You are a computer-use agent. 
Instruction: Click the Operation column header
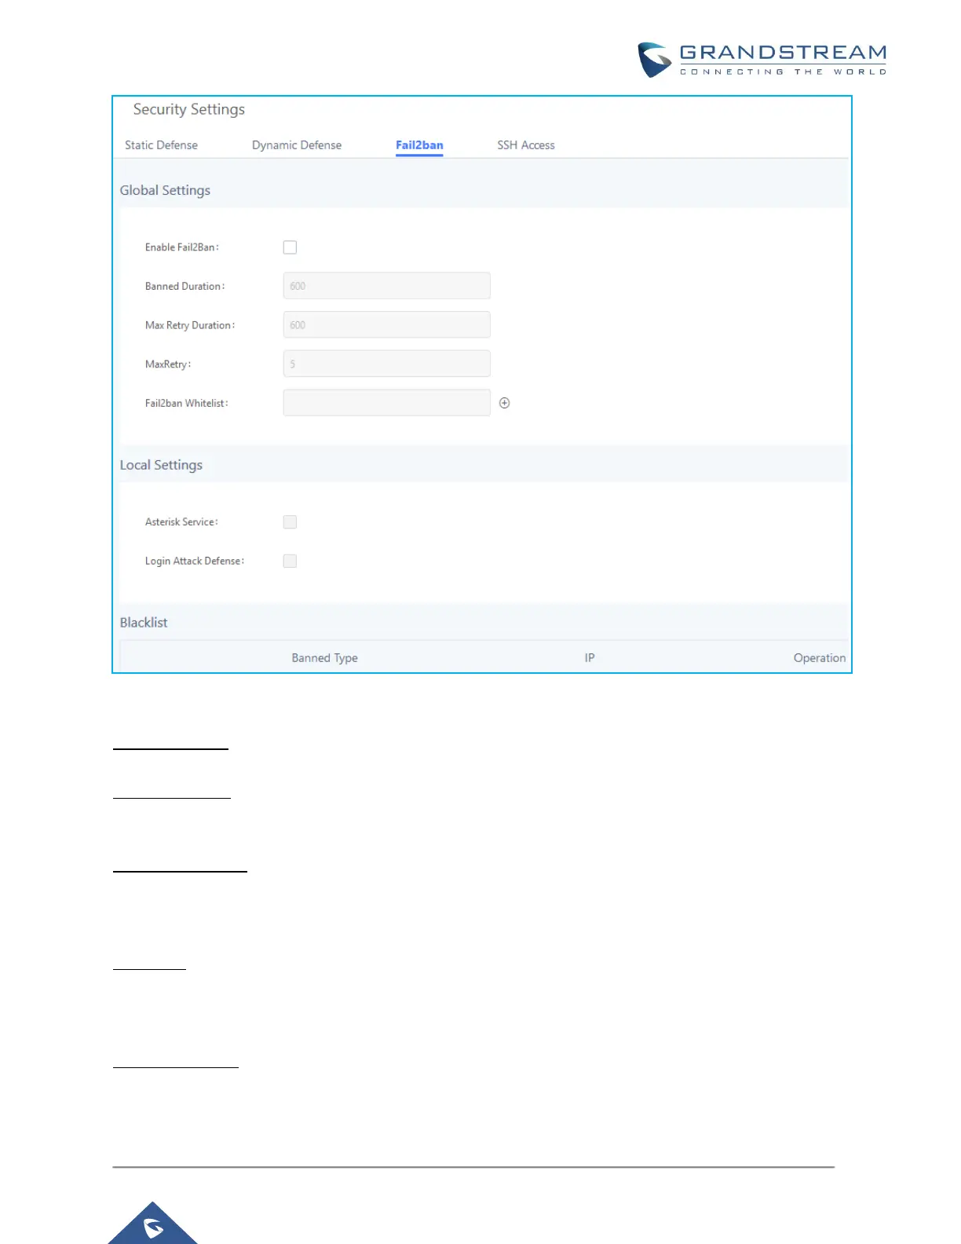click(x=820, y=658)
